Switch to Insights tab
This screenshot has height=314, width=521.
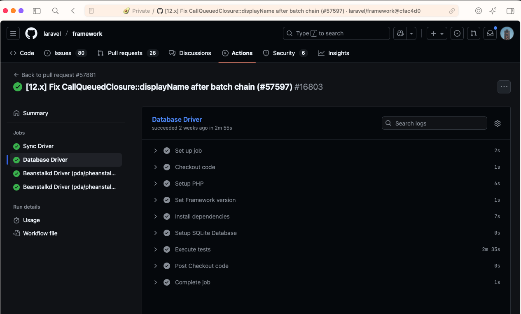(334, 53)
